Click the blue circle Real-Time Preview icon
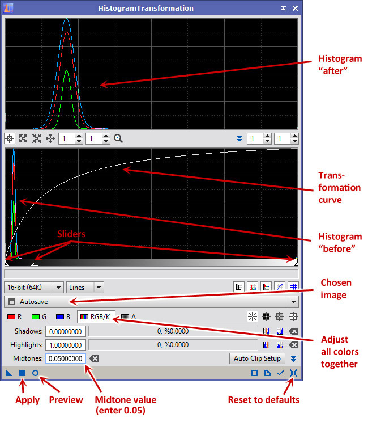This screenshot has height=422, width=368. (36, 373)
